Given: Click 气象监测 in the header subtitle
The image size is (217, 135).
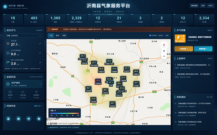Looking at the screenshot, I should pos(97,11).
